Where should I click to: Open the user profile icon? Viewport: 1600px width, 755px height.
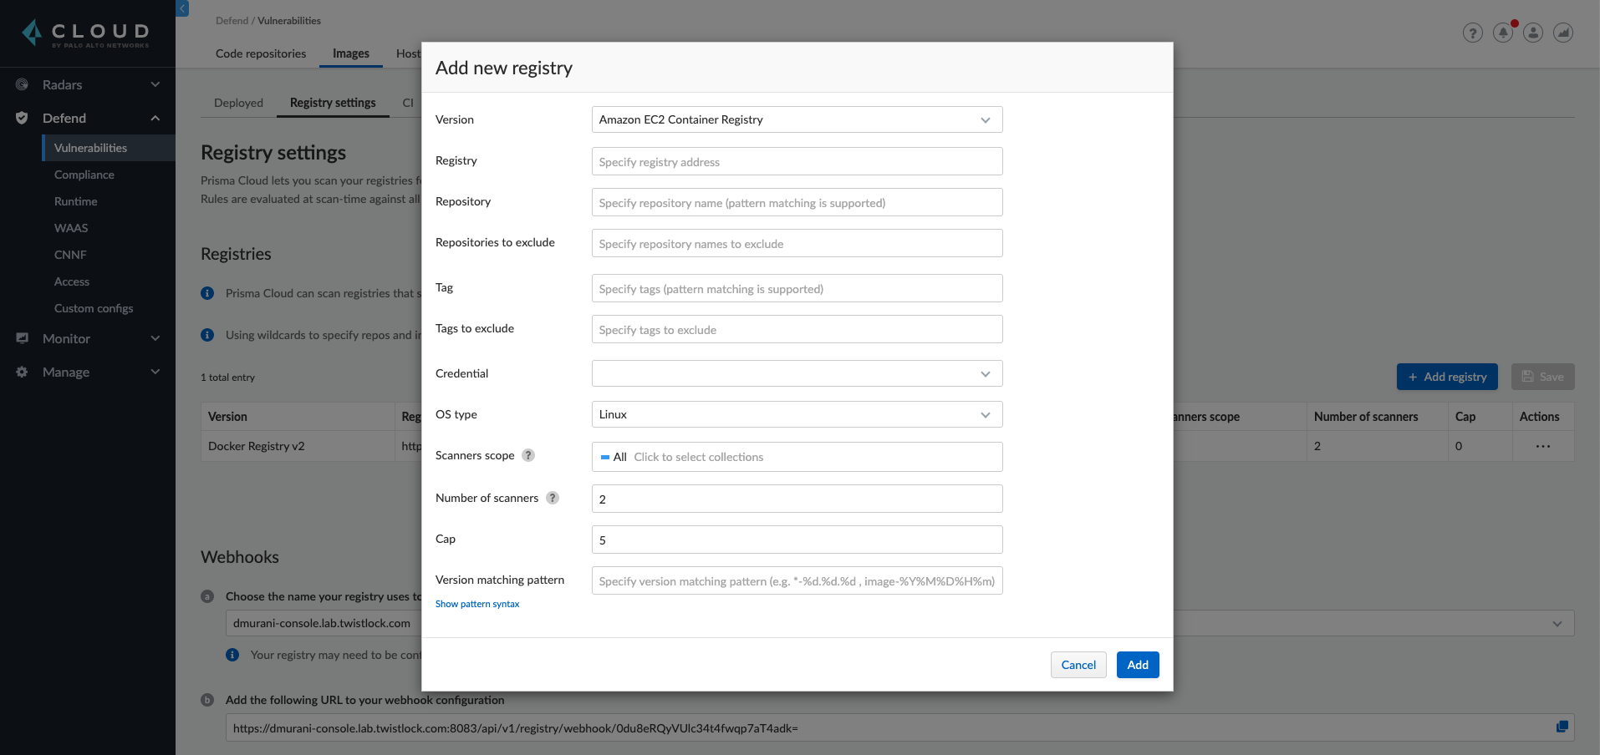(x=1532, y=33)
